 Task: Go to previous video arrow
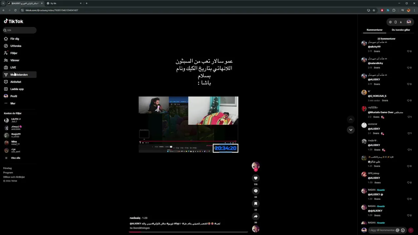pyautogui.click(x=351, y=119)
